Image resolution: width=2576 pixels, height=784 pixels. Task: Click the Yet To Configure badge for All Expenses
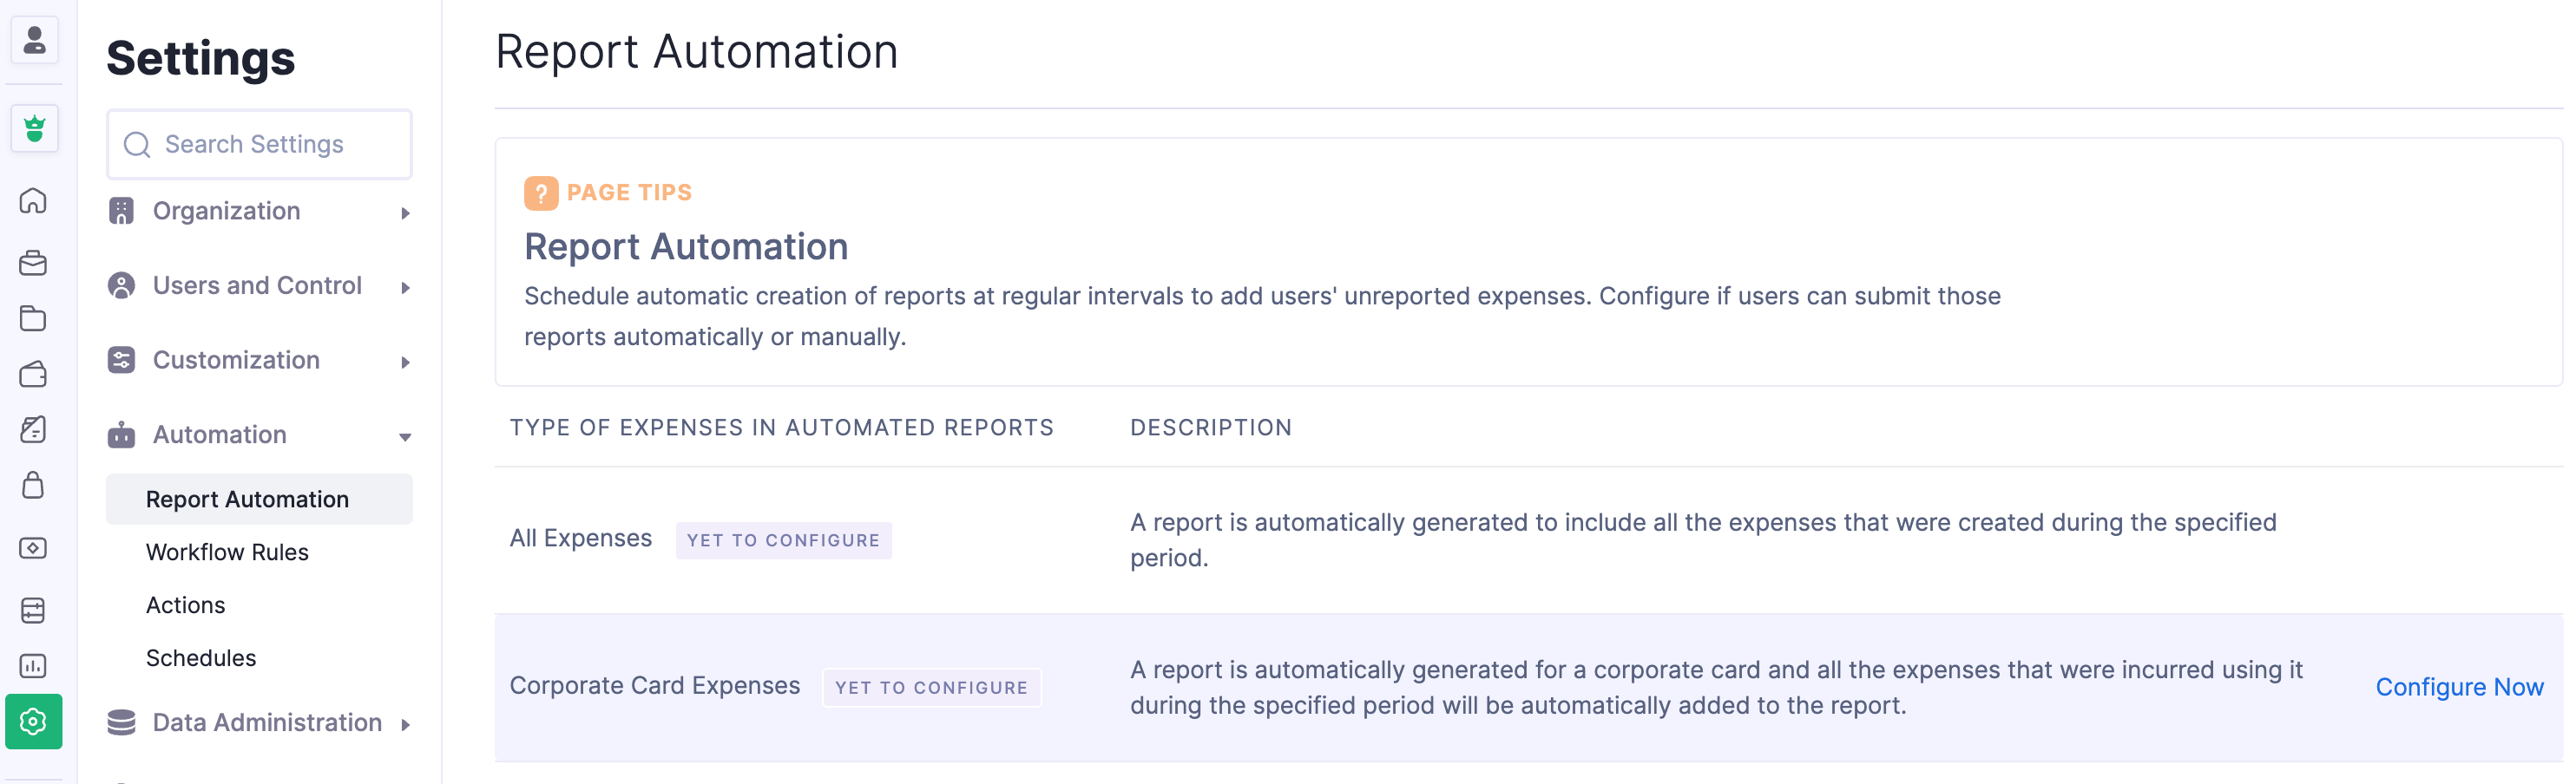click(x=783, y=539)
